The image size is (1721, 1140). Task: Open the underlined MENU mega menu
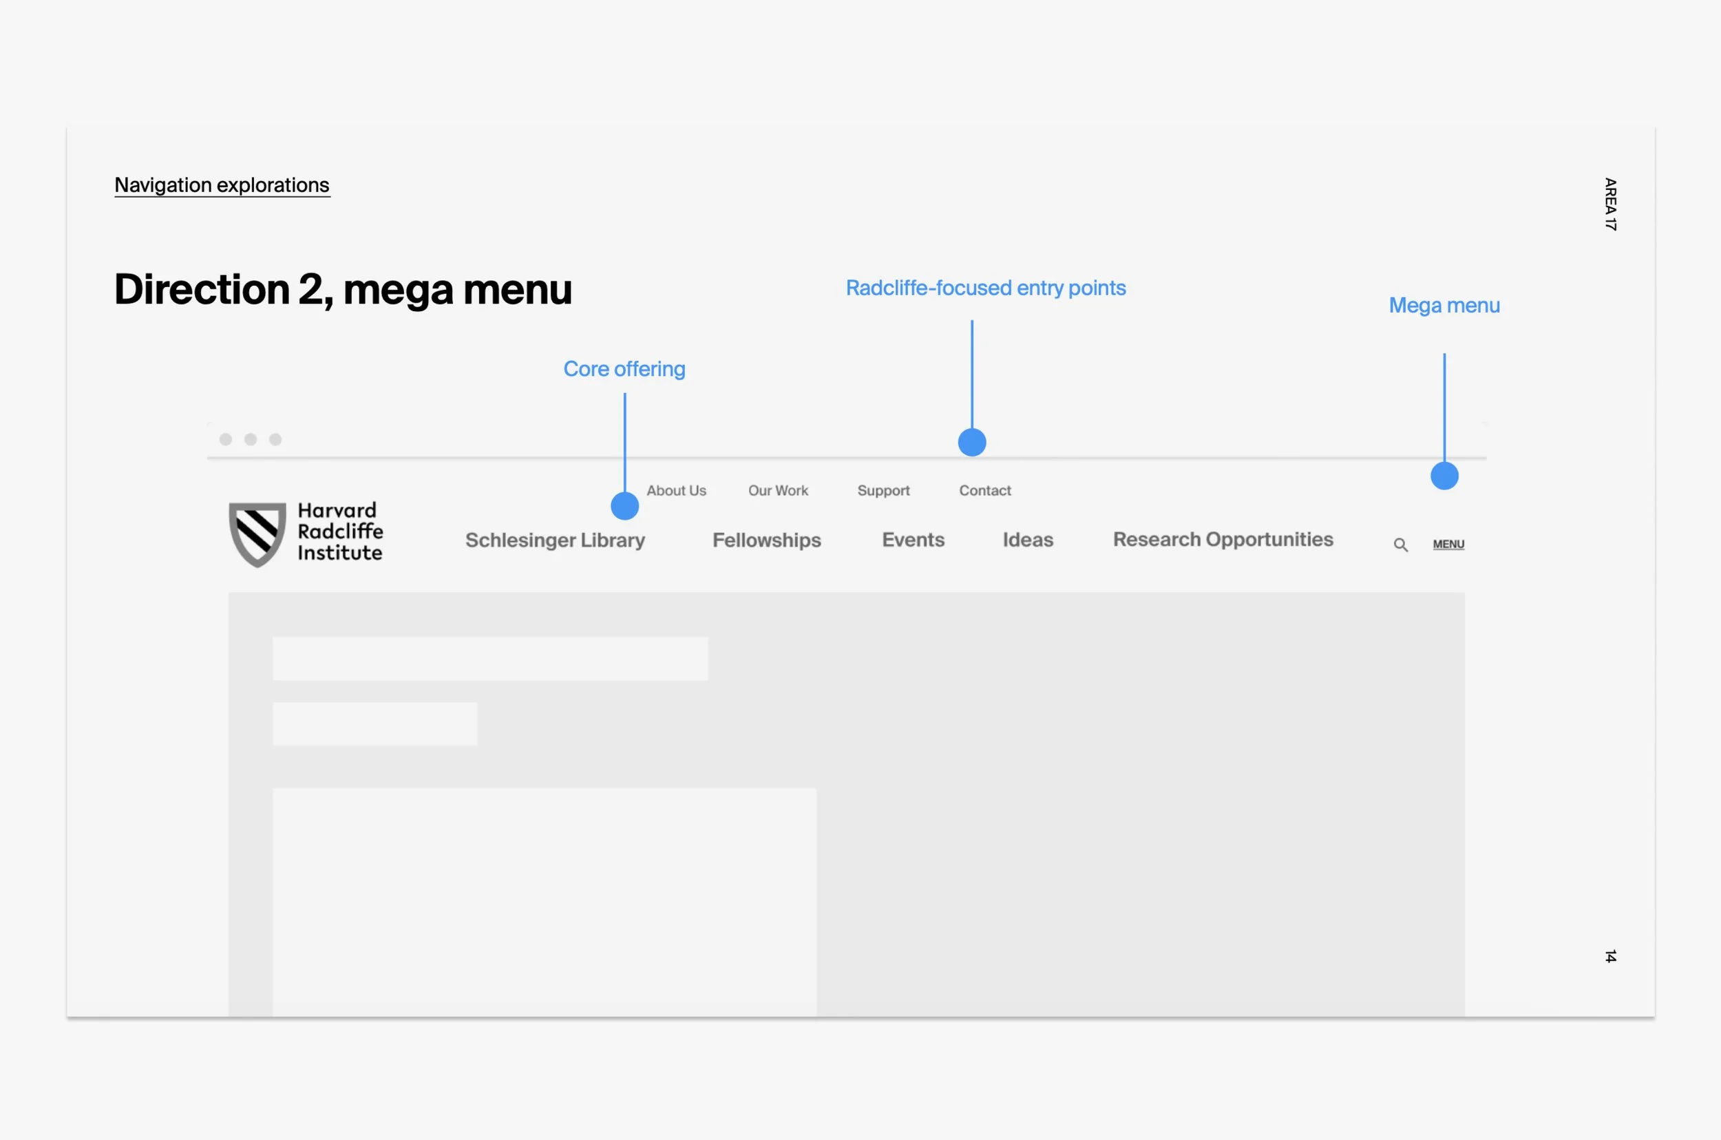click(1448, 544)
